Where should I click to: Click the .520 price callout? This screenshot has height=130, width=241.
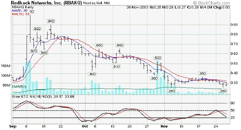click(x=157, y=58)
